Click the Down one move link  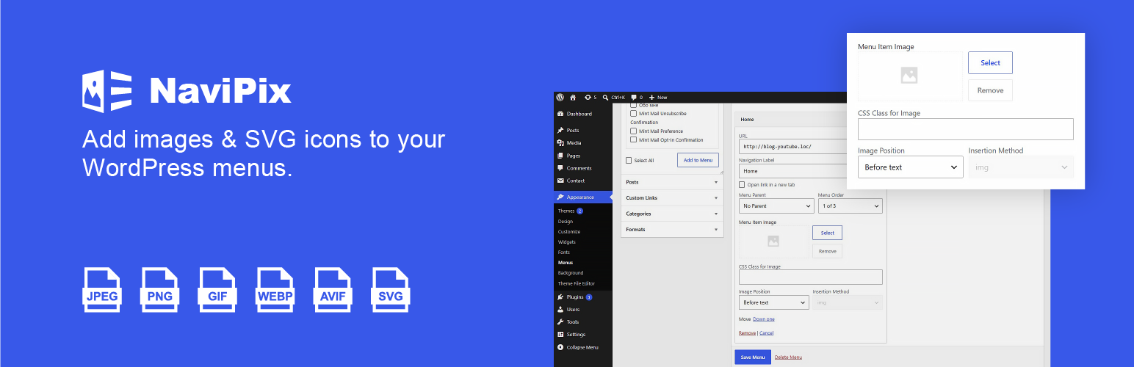pyautogui.click(x=764, y=319)
